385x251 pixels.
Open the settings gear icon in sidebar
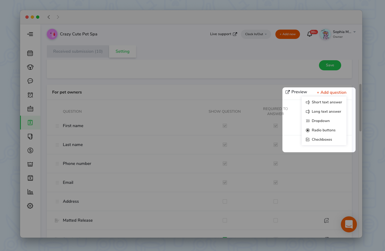(x=30, y=206)
